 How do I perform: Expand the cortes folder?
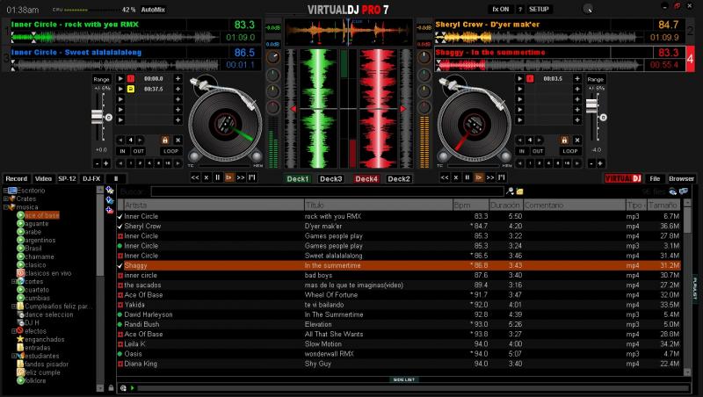(x=14, y=281)
